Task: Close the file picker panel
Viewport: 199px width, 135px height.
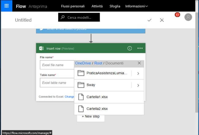Action: [139, 63]
